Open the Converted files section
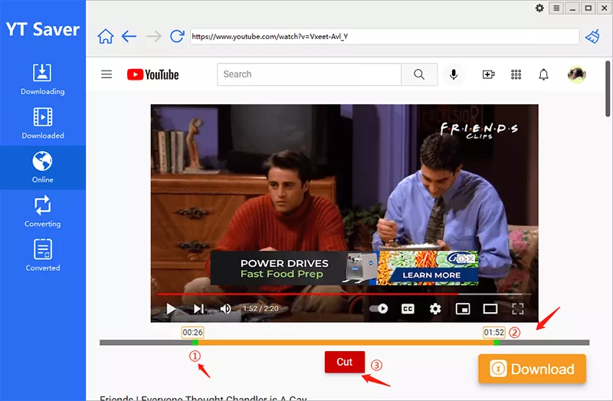The width and height of the screenshot is (613, 401). pos(43,255)
